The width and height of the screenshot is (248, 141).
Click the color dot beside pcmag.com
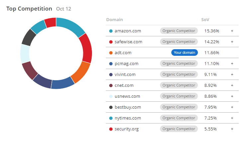point(111,64)
